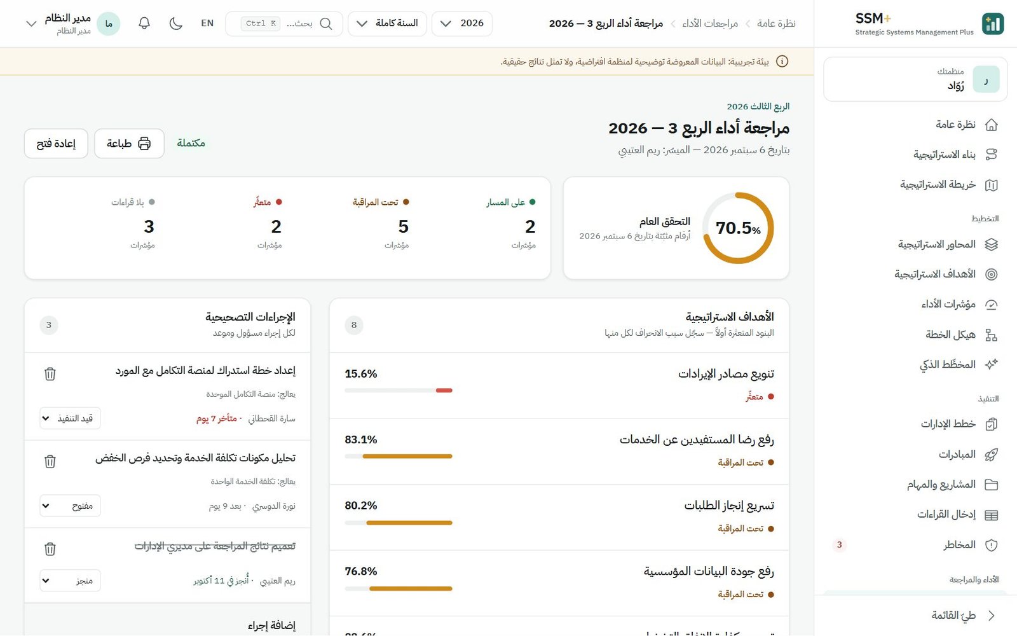Open قيد التنفيذ status dropdown
Viewport: 1017px width, 636px height.
pos(71,418)
